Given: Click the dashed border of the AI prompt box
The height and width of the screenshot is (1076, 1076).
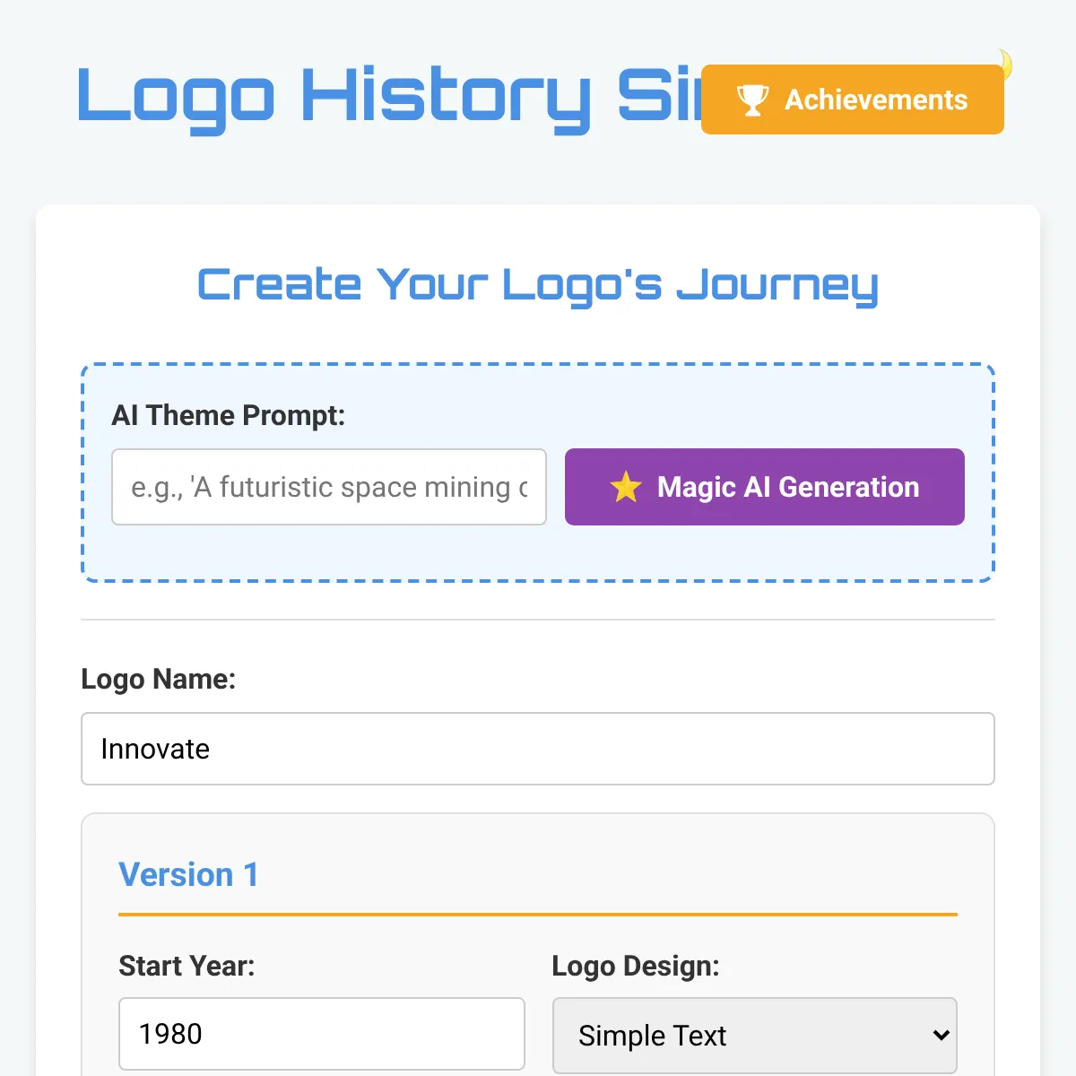Looking at the screenshot, I should pyautogui.click(x=538, y=365).
